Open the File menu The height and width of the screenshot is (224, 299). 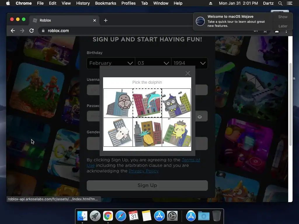coord(40,3)
